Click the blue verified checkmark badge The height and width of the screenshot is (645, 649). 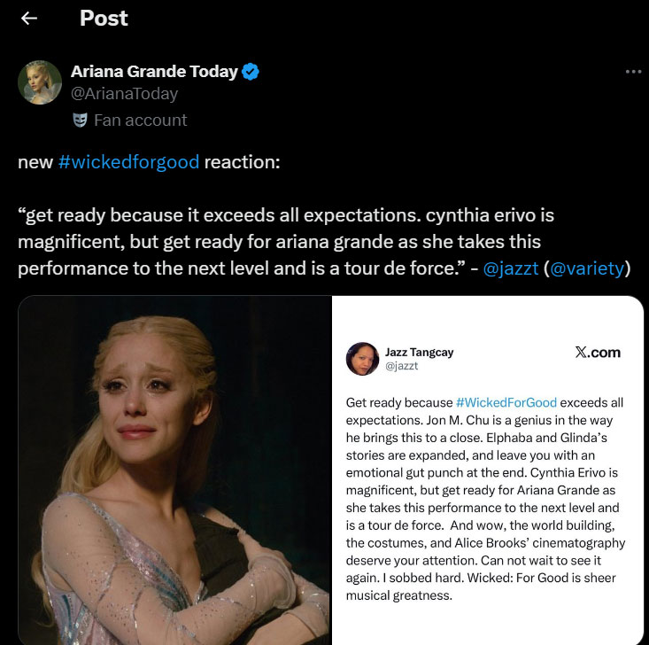(x=251, y=72)
